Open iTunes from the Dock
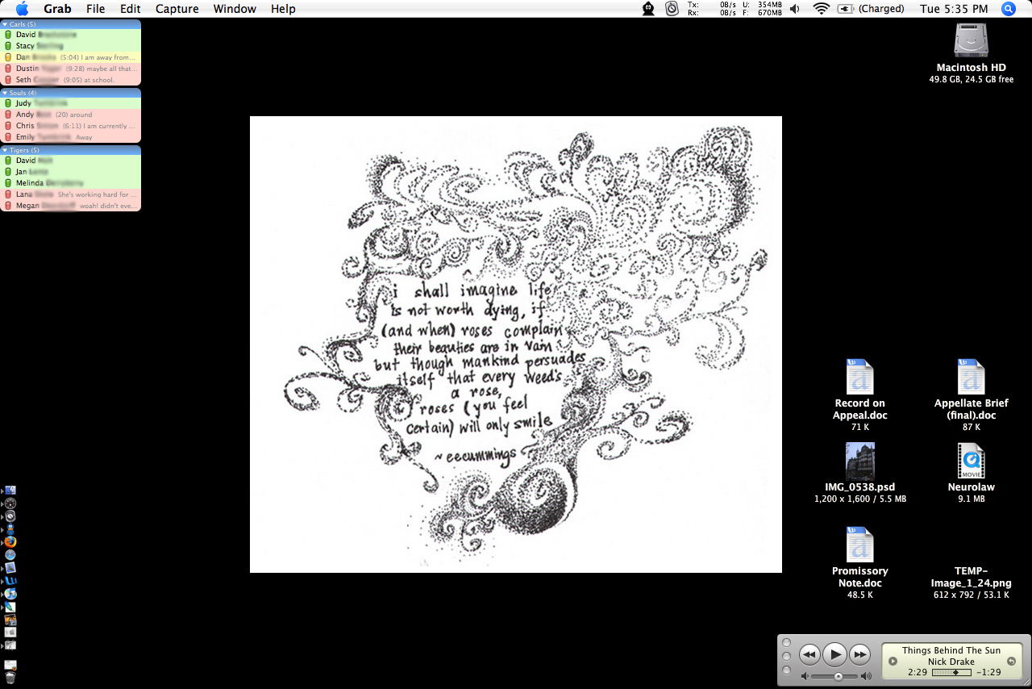Viewport: 1032px width, 689px height. [10, 593]
